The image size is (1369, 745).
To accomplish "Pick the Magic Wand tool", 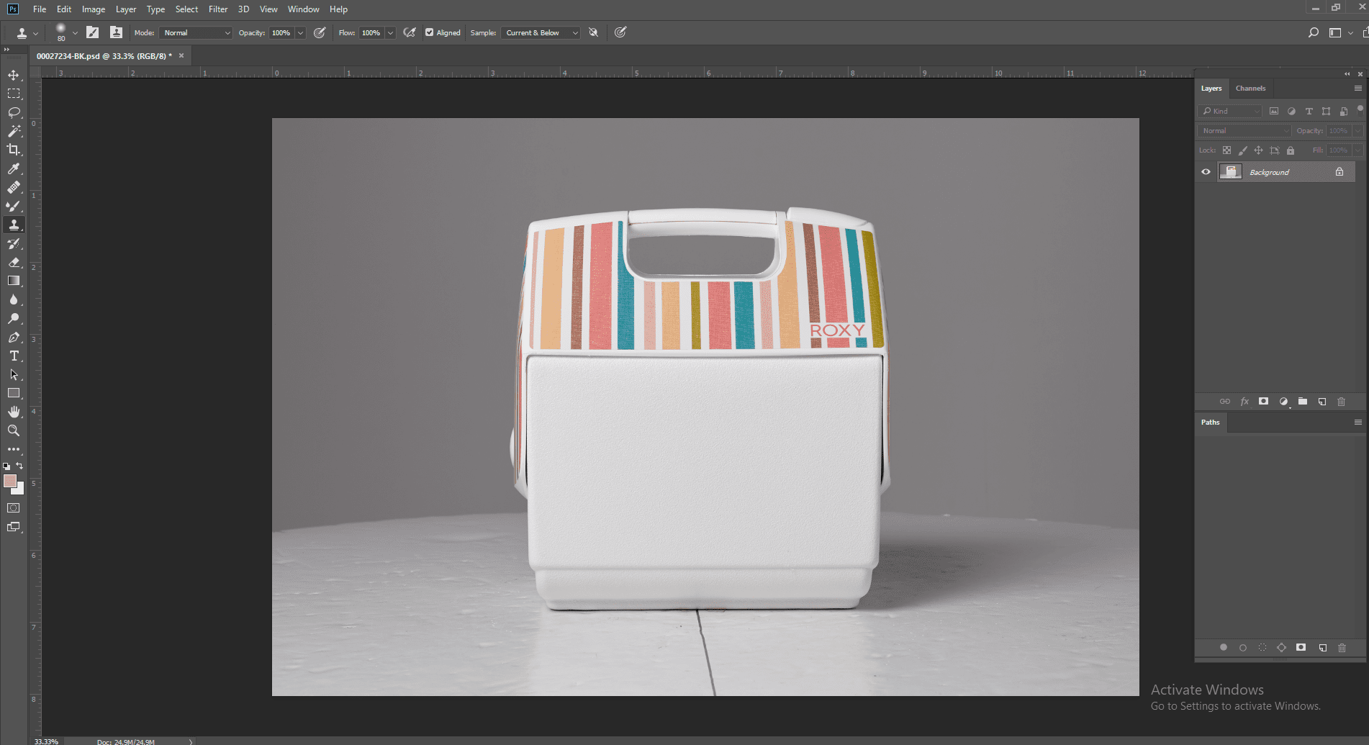I will point(14,131).
